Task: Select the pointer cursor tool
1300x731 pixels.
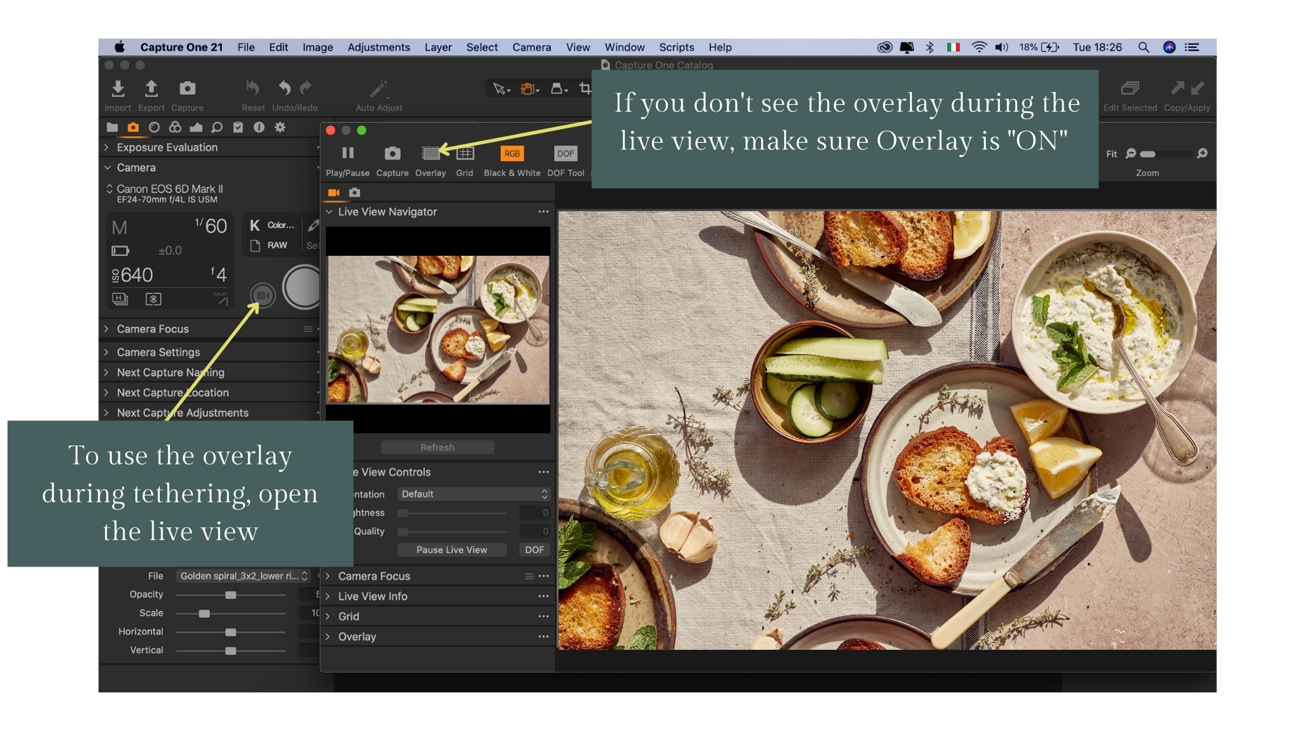Action: pyautogui.click(x=501, y=89)
